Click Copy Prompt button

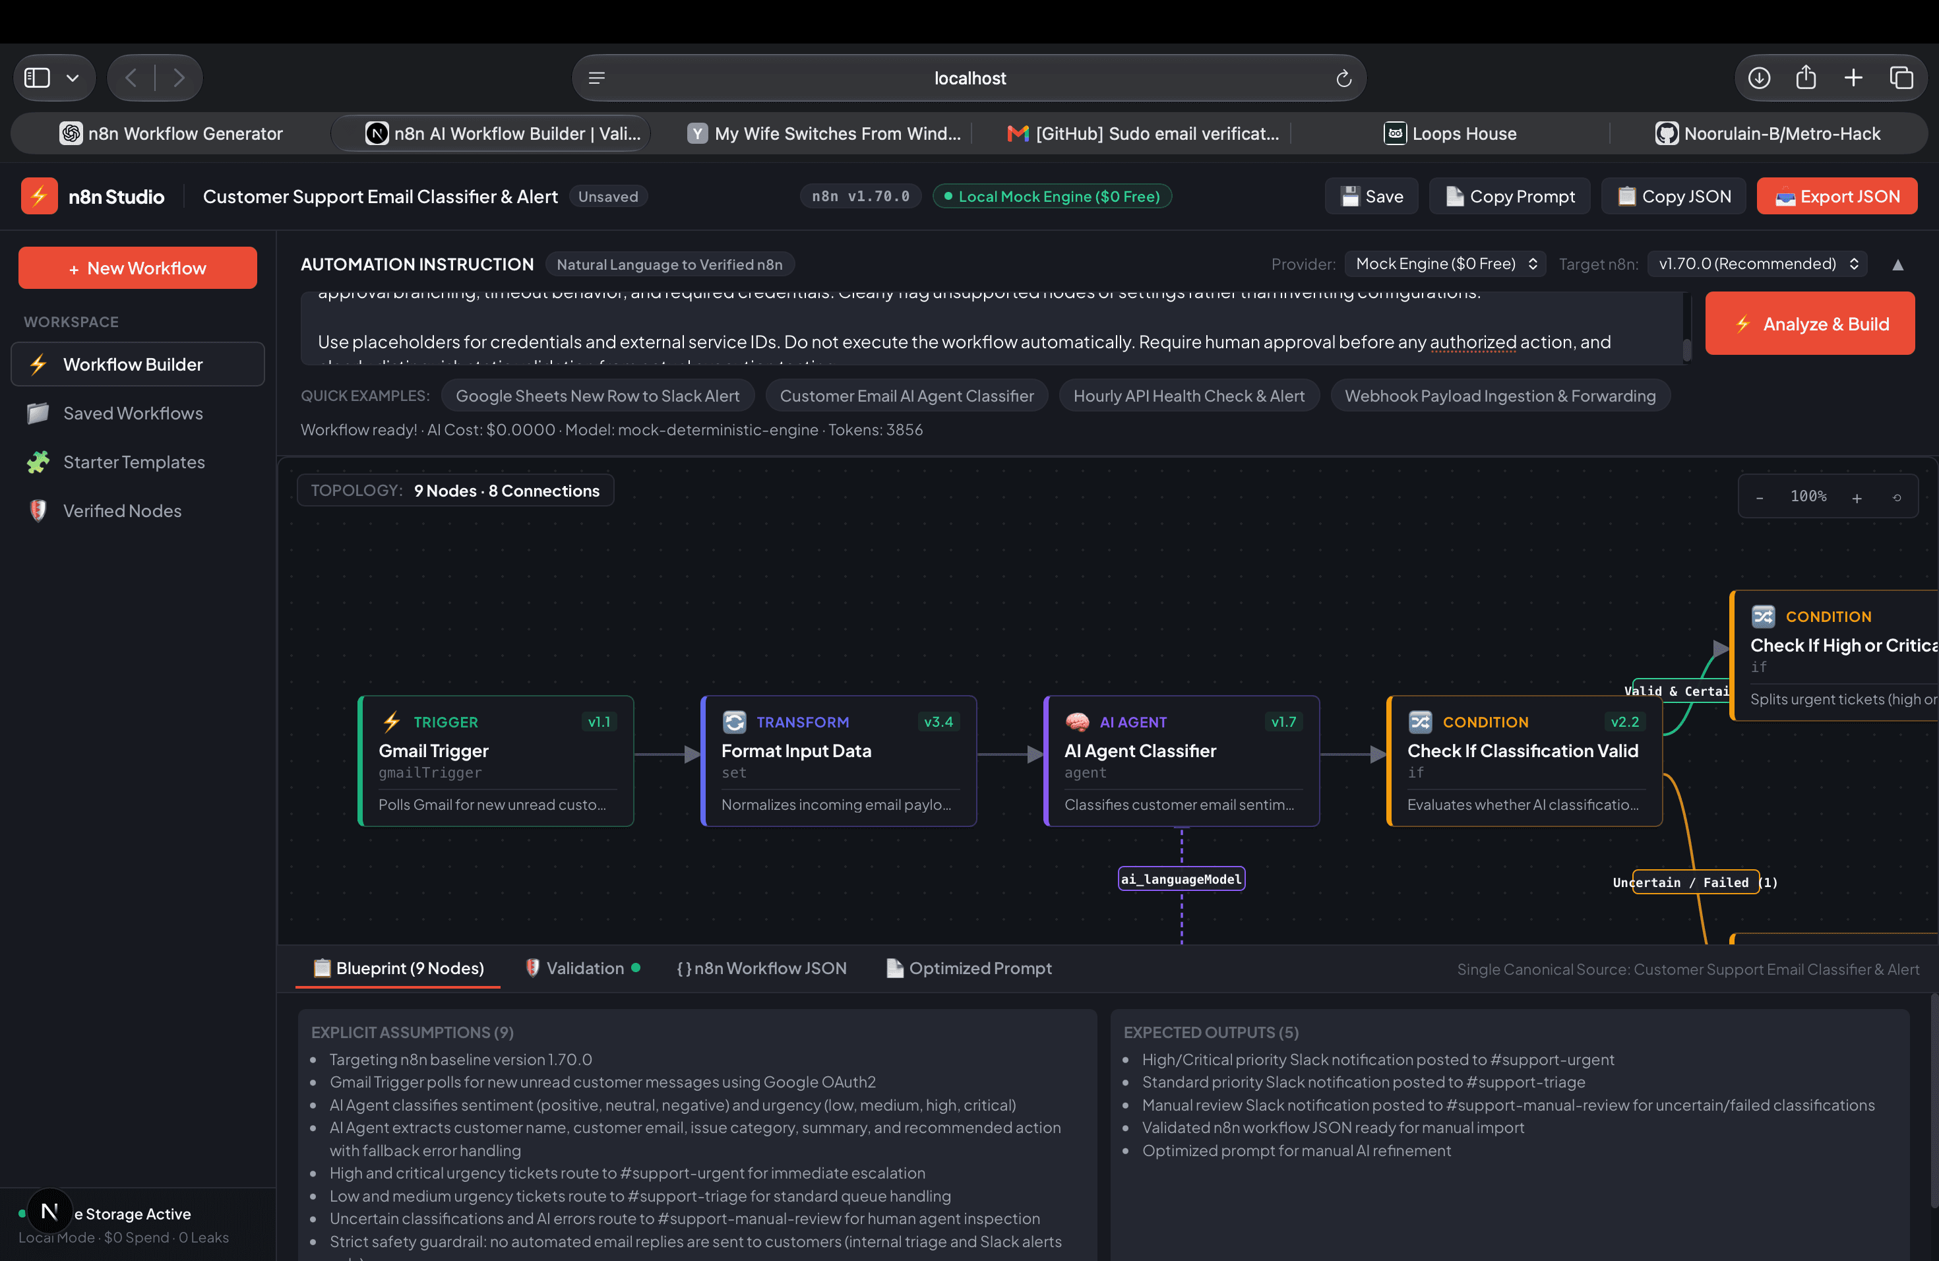(1510, 197)
